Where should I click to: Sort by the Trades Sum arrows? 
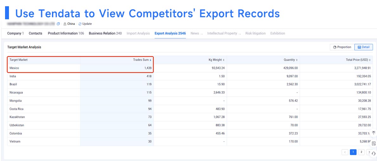click(x=150, y=60)
